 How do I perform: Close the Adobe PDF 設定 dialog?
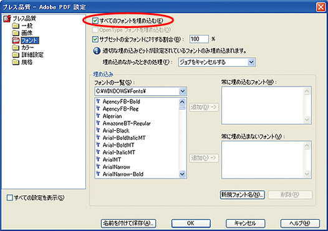click(x=321, y=7)
